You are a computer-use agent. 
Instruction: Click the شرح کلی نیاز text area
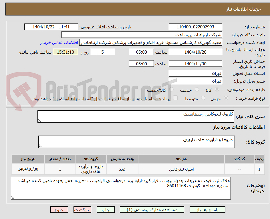click(x=136, y=117)
